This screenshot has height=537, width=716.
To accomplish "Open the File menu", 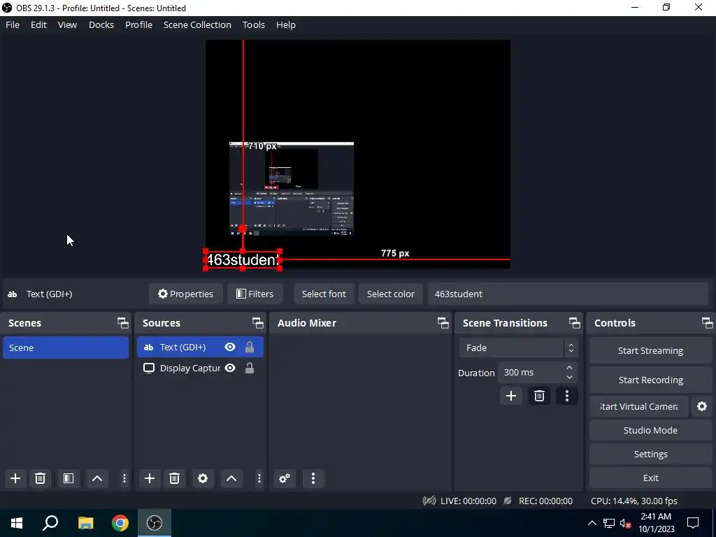I will pos(13,24).
